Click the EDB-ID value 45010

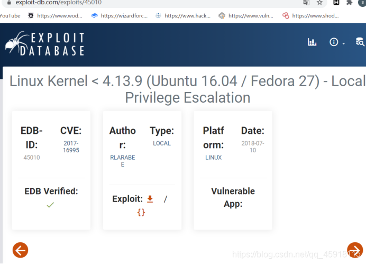click(32, 158)
